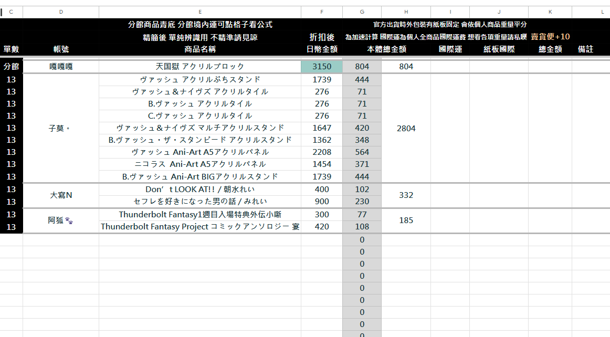Select the ヴァッシュ Ani-Art A5アクリルパネル cell
610x337 pixels.
click(200, 152)
